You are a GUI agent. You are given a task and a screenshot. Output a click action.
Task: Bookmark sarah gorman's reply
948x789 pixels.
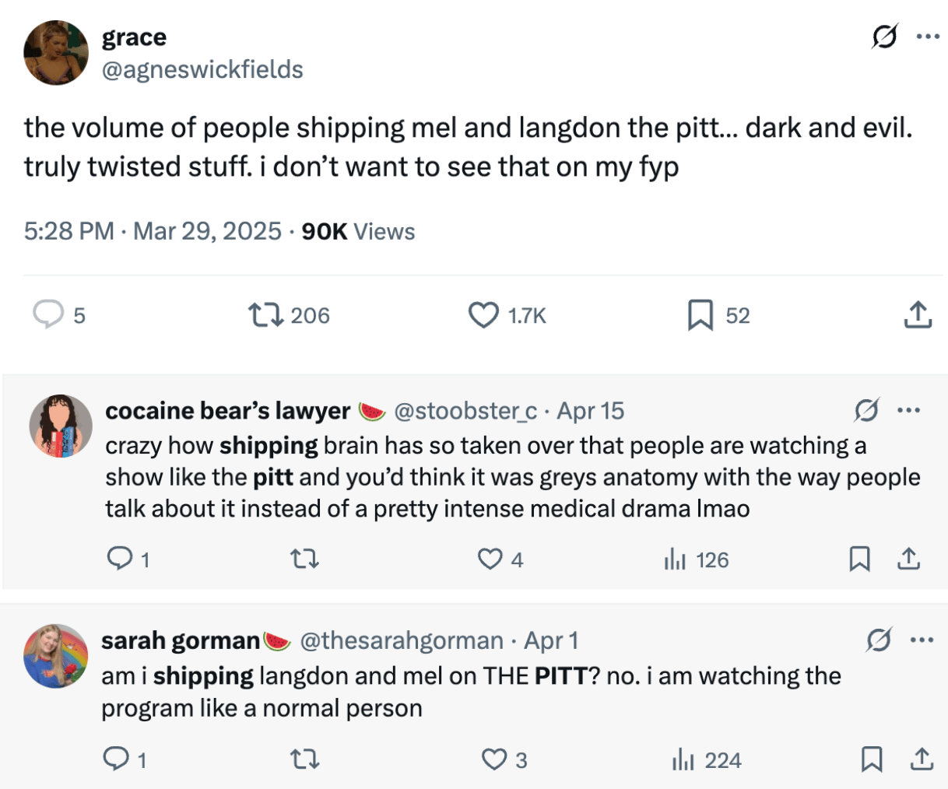click(x=872, y=759)
